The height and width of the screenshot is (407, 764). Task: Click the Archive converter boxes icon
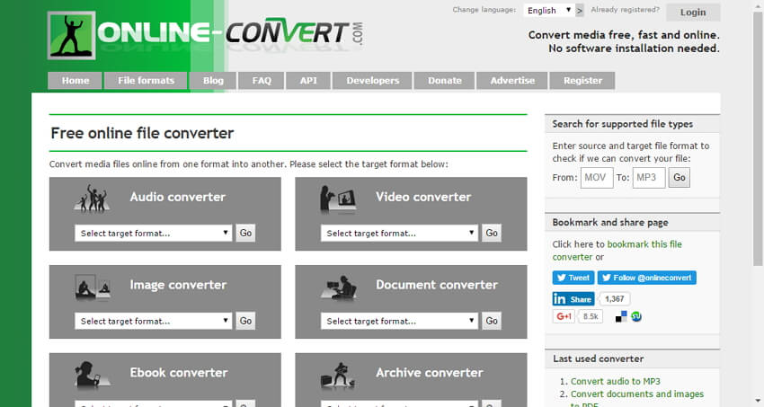coord(338,376)
